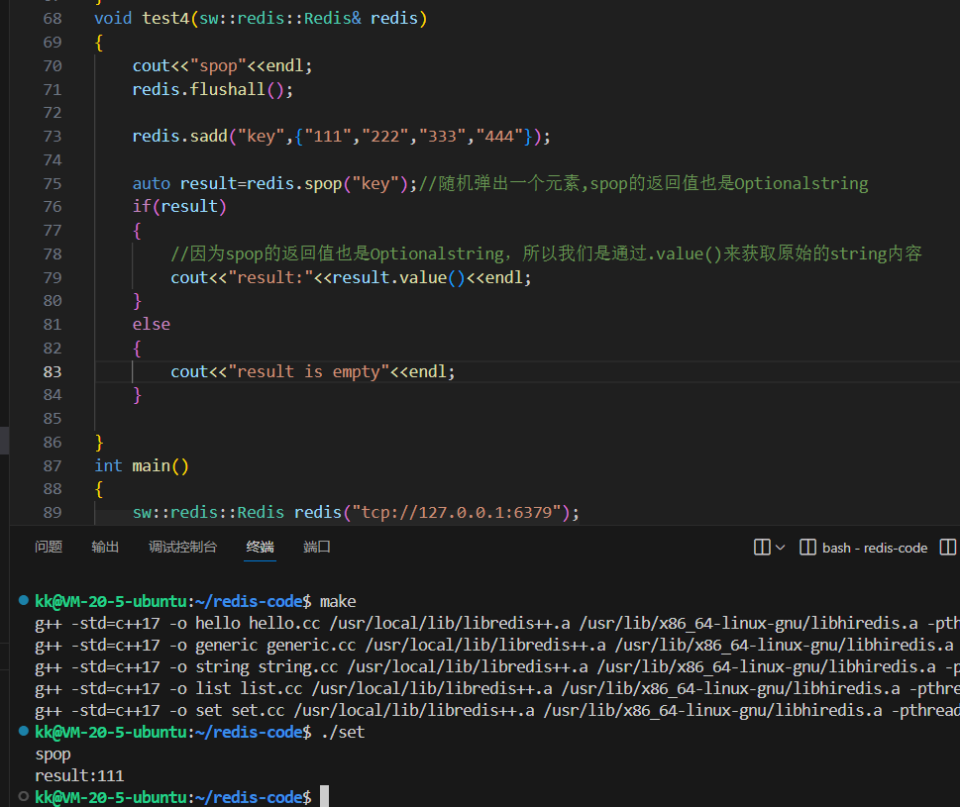Select the 终端 tab

pyautogui.click(x=261, y=547)
